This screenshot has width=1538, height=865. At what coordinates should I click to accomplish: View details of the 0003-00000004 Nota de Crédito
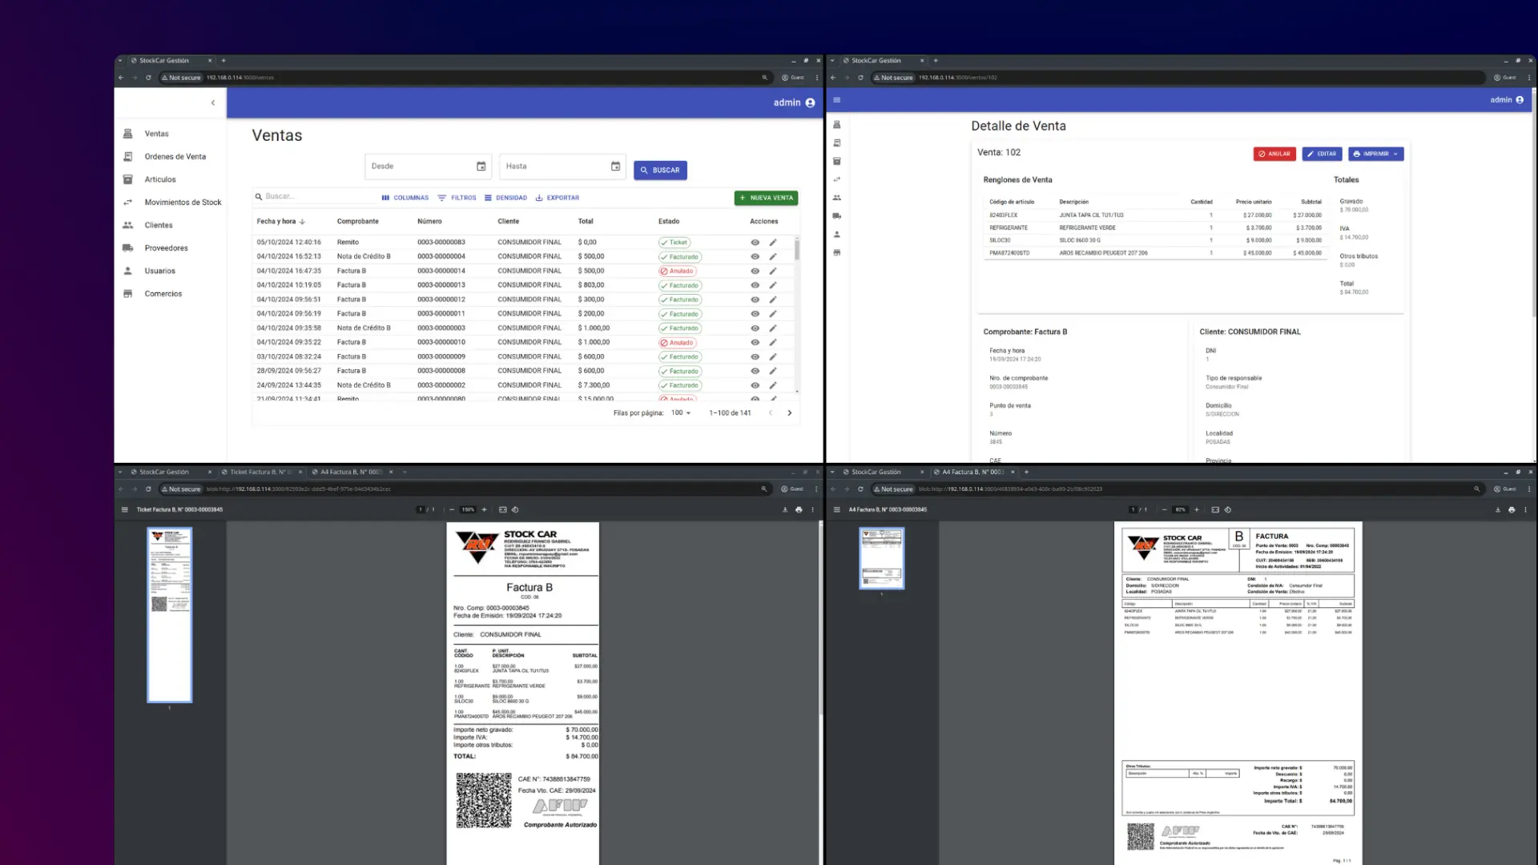pos(755,257)
